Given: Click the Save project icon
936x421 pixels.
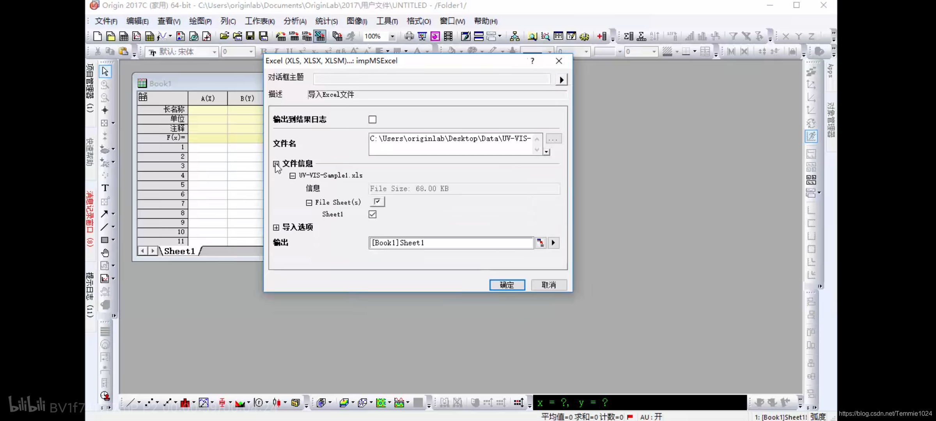Looking at the screenshot, I should click(250, 36).
